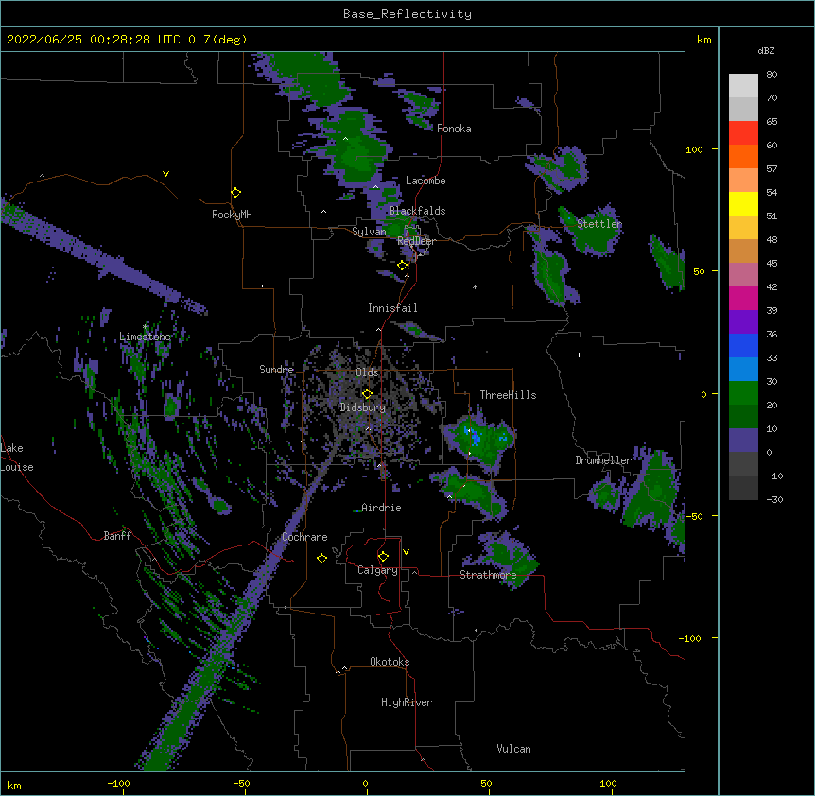Click the Calgary city label
Viewport: 815px width, 796px height.
pos(377,570)
